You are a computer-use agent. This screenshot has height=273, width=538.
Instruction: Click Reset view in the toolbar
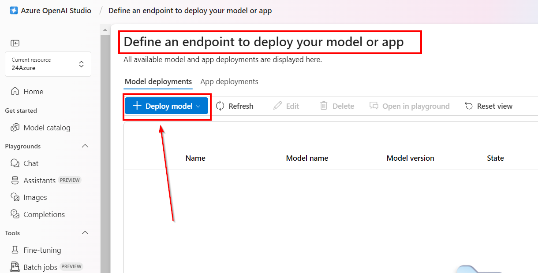click(489, 106)
